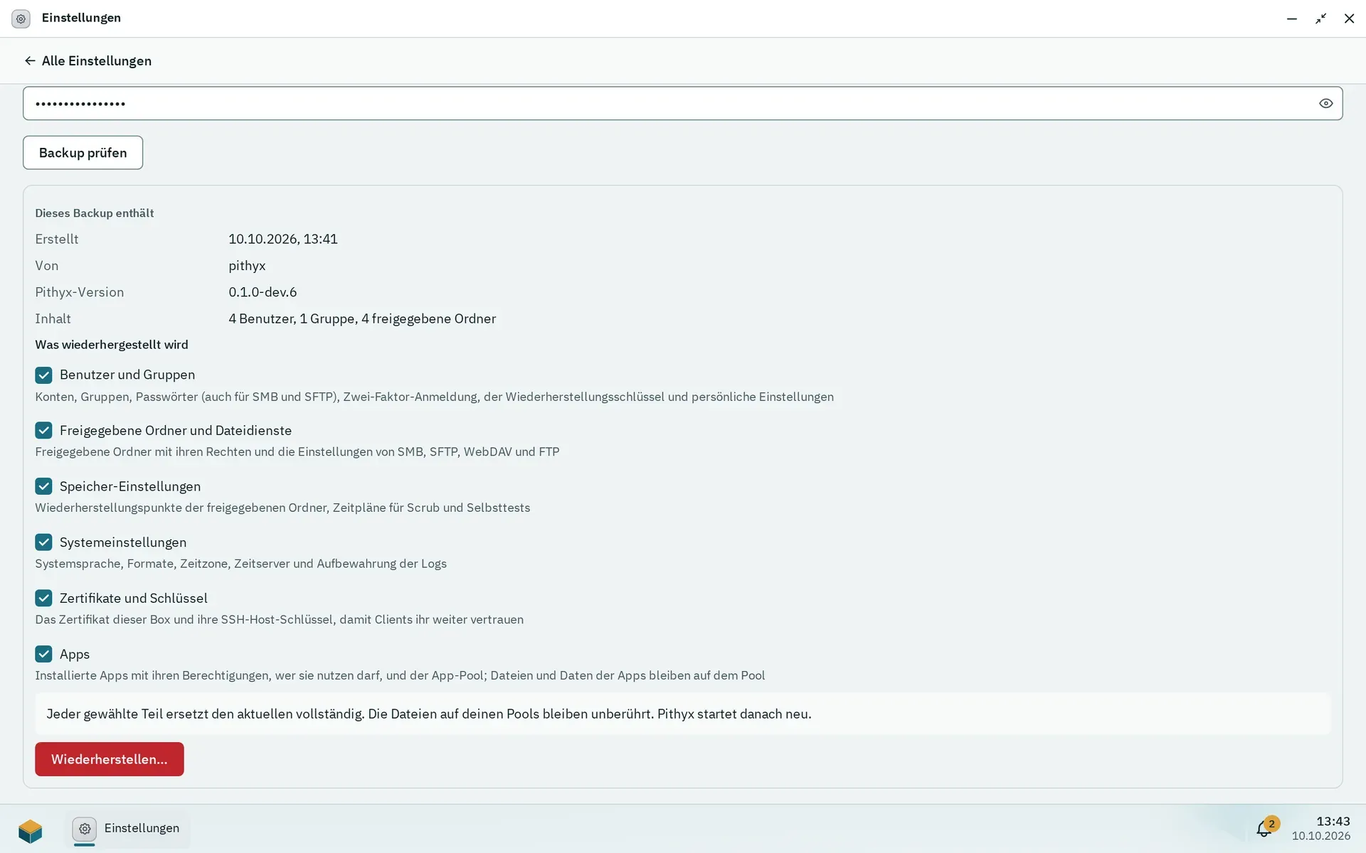Disable Zertifikate und Schlüssel restore
Viewport: 1366px width, 853px height.
click(x=43, y=598)
